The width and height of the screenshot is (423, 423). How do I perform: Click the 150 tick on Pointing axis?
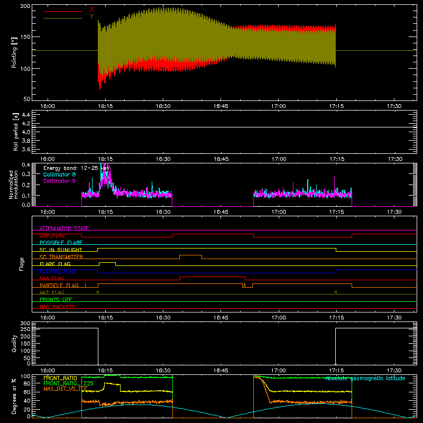tap(25, 37)
